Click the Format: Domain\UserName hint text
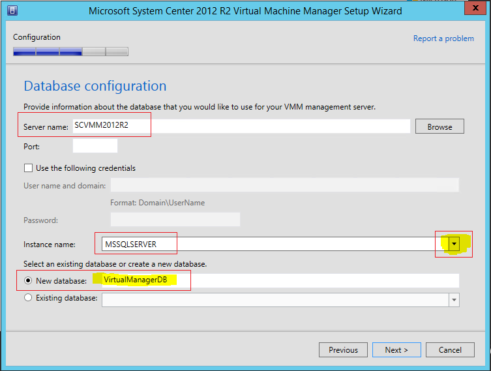Image resolution: width=491 pixels, height=371 pixels. 158,203
